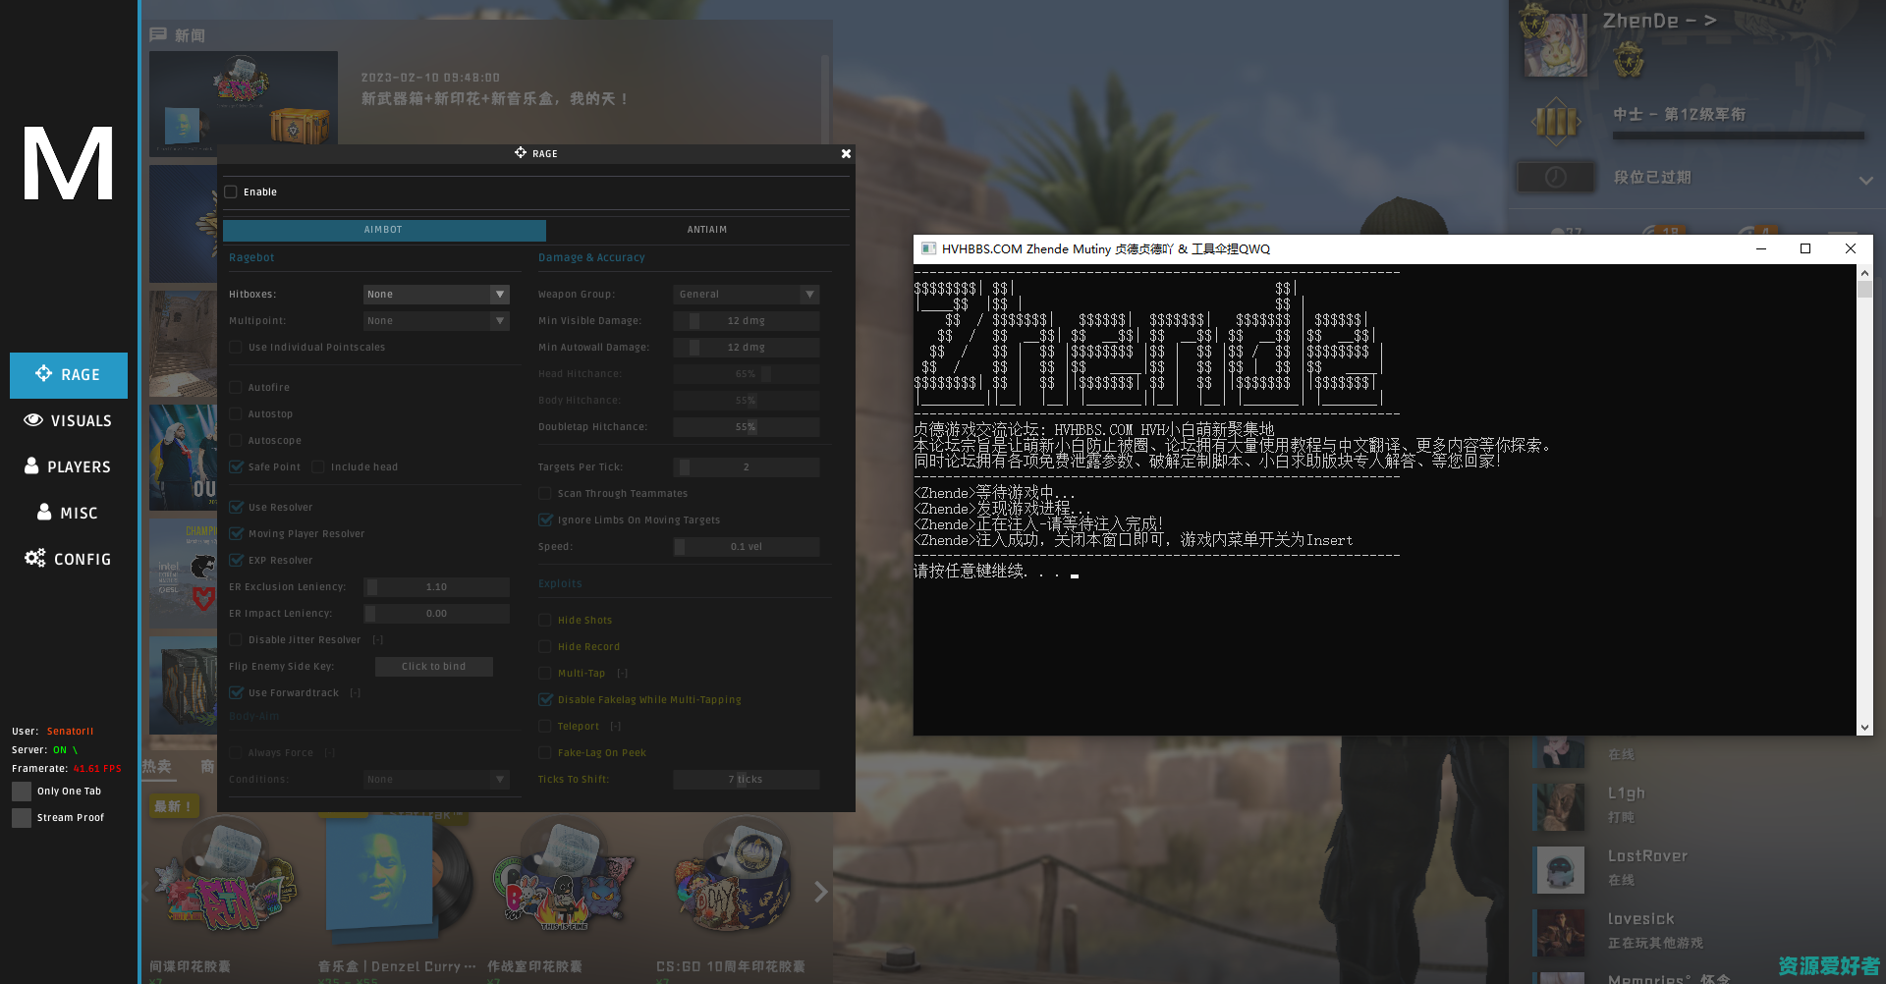Viewport: 1886px width, 984px height.
Task: Click the large M logo
Action: [x=67, y=164]
